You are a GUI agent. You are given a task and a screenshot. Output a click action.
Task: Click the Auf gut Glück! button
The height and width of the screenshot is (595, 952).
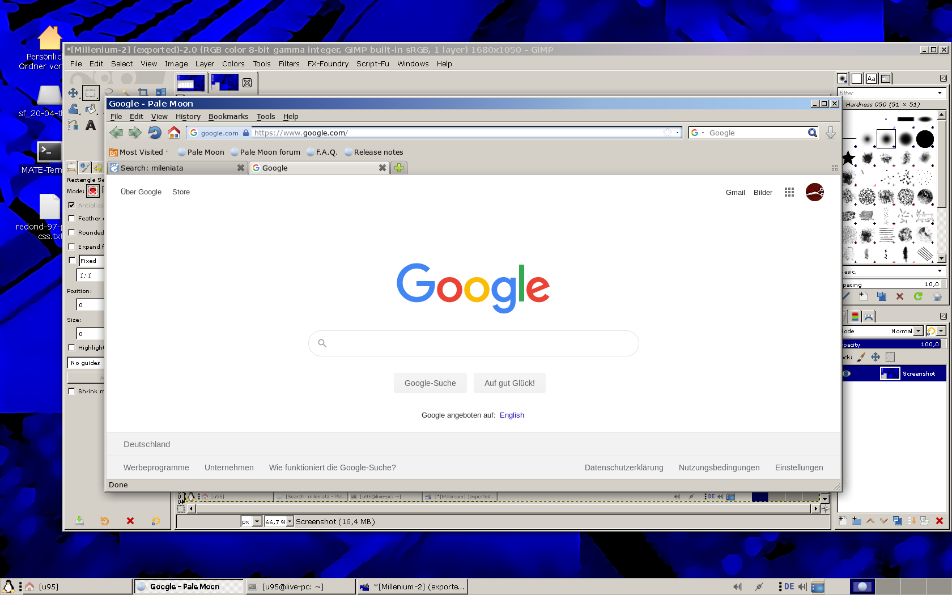pos(509,383)
